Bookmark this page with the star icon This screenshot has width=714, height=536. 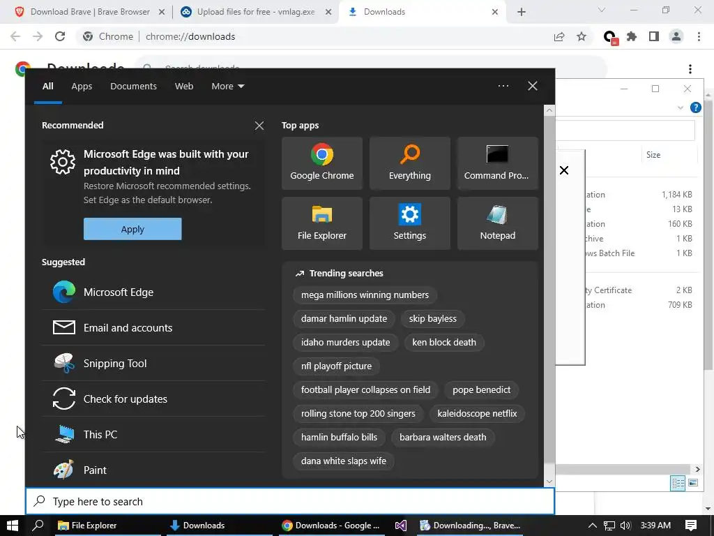[x=582, y=36]
